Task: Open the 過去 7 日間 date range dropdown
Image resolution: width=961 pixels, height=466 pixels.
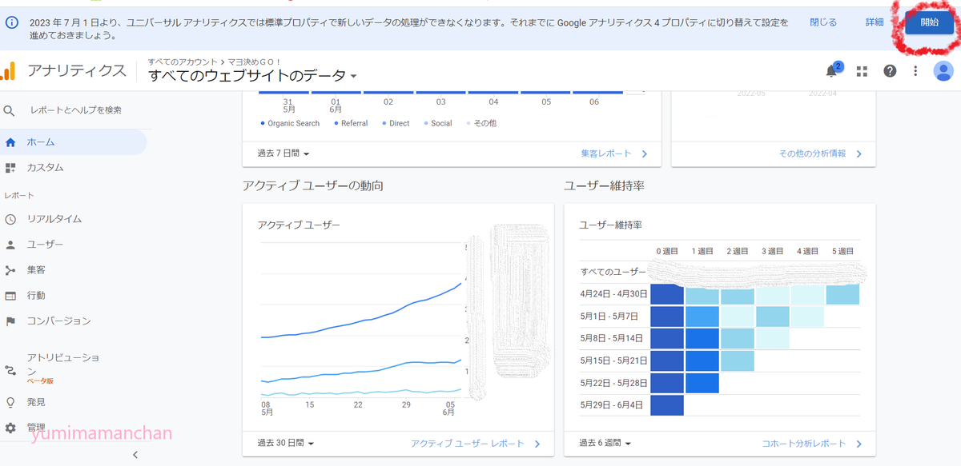Action: coord(283,153)
